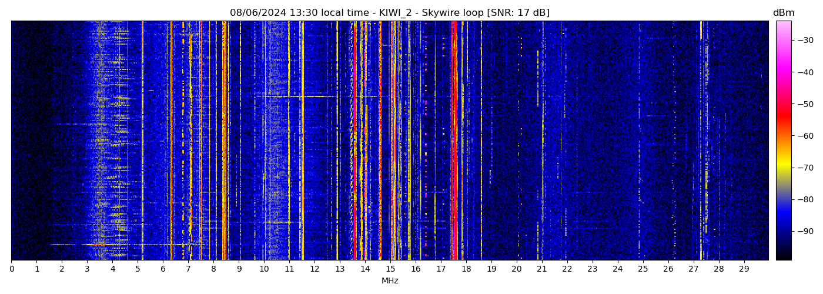
Task: Click the strong red signal near 17.5 MHz
Action: (x=454, y=141)
